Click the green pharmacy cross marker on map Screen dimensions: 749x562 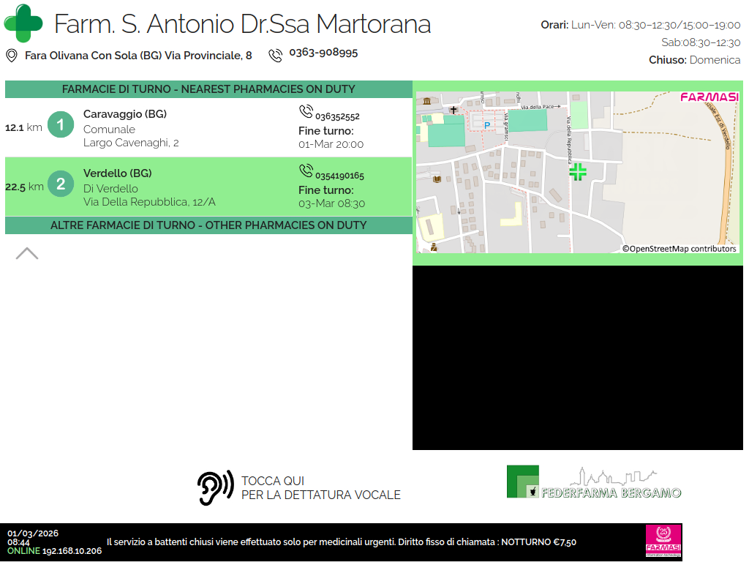coord(578,172)
